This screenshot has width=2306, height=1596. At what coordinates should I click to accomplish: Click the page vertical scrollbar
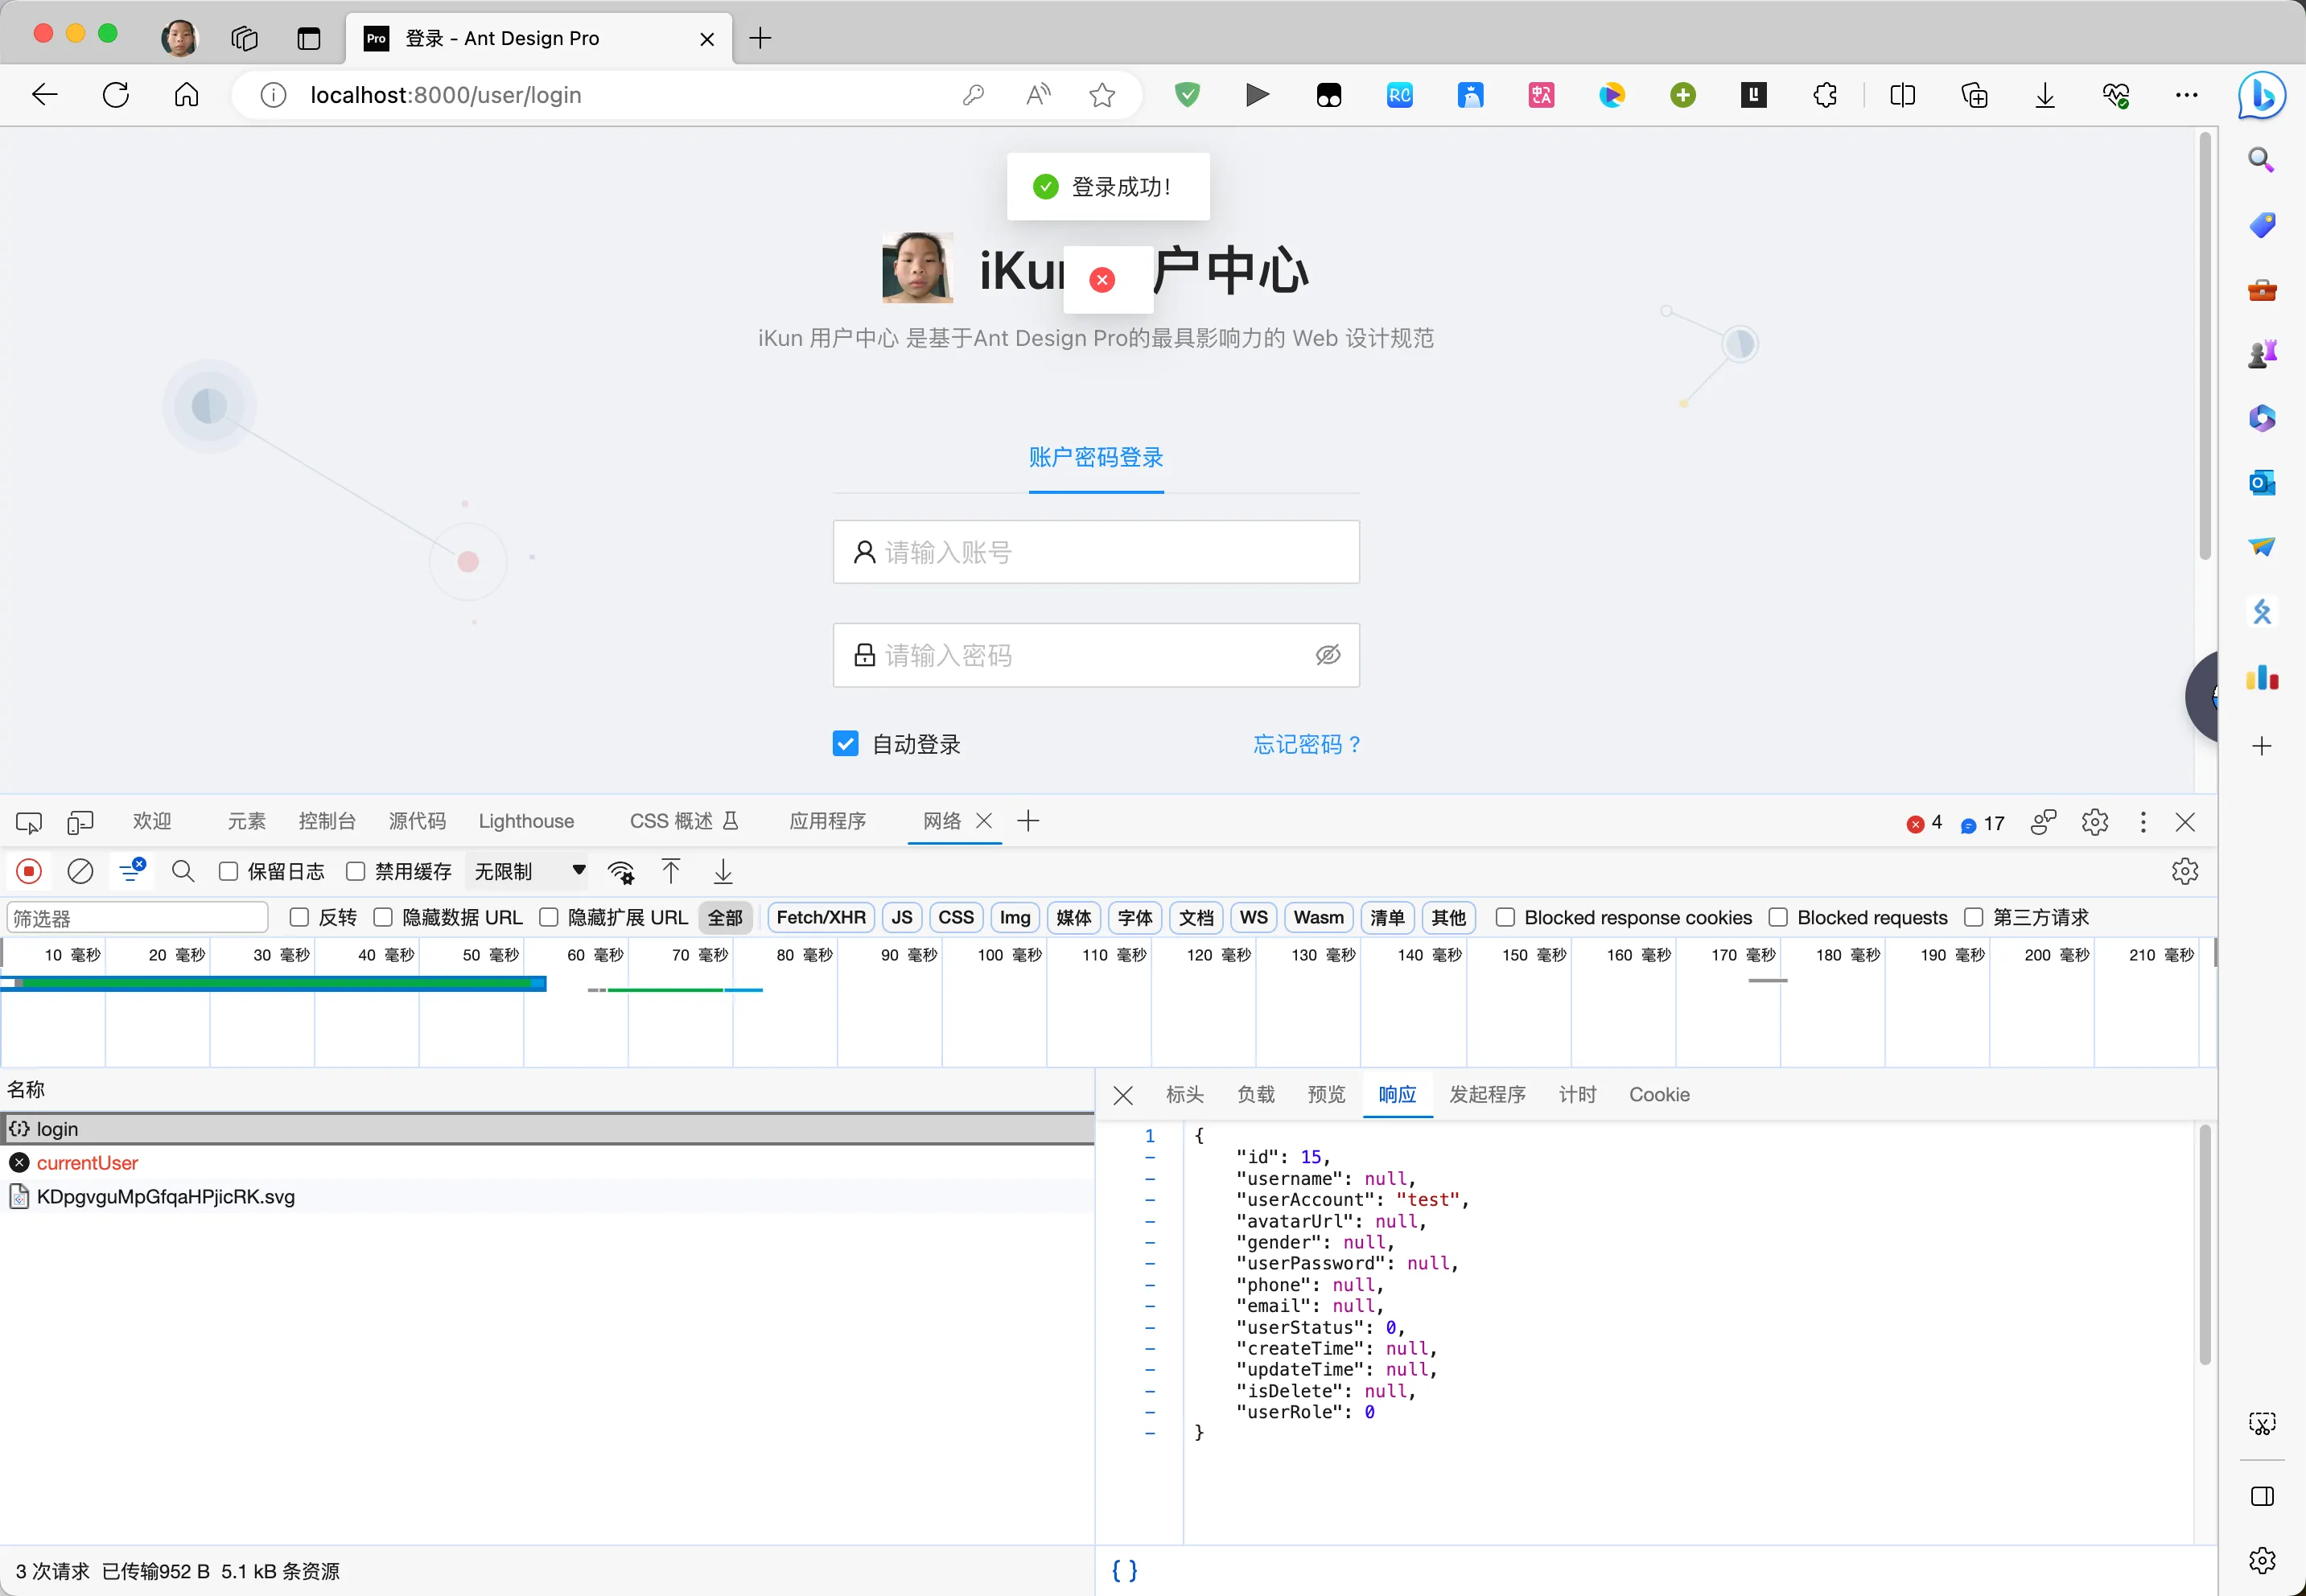(x=2205, y=345)
